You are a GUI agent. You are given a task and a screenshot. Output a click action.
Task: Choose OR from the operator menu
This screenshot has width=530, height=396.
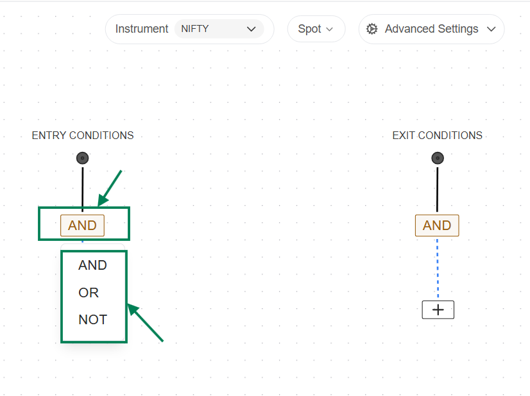(89, 293)
